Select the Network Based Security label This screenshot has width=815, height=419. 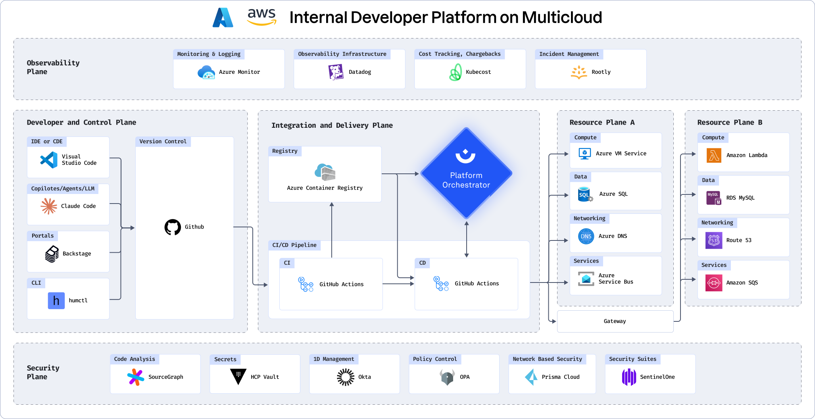coord(547,359)
